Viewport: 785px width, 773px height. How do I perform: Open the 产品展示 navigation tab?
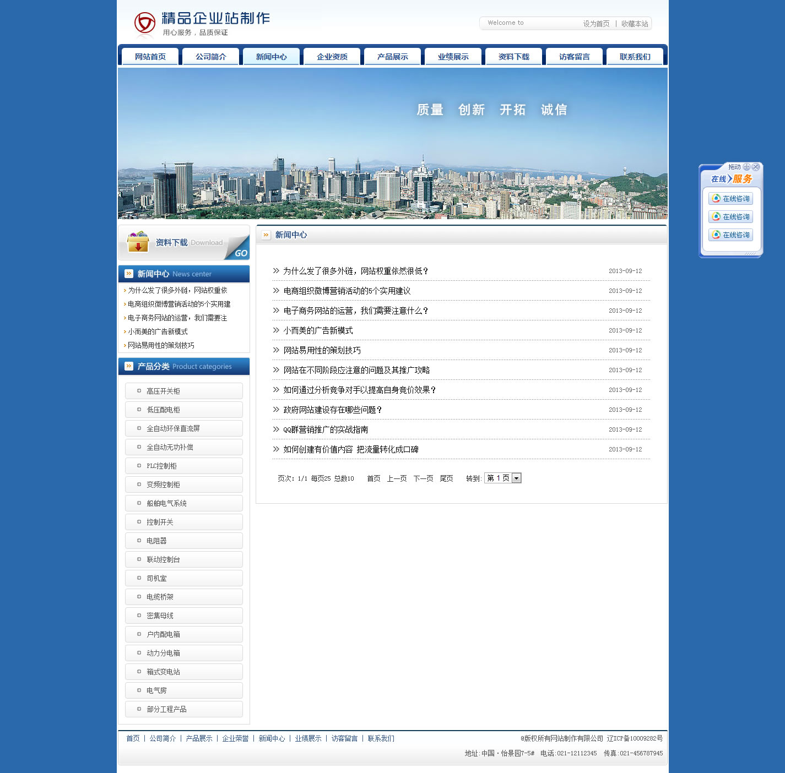[x=393, y=57]
